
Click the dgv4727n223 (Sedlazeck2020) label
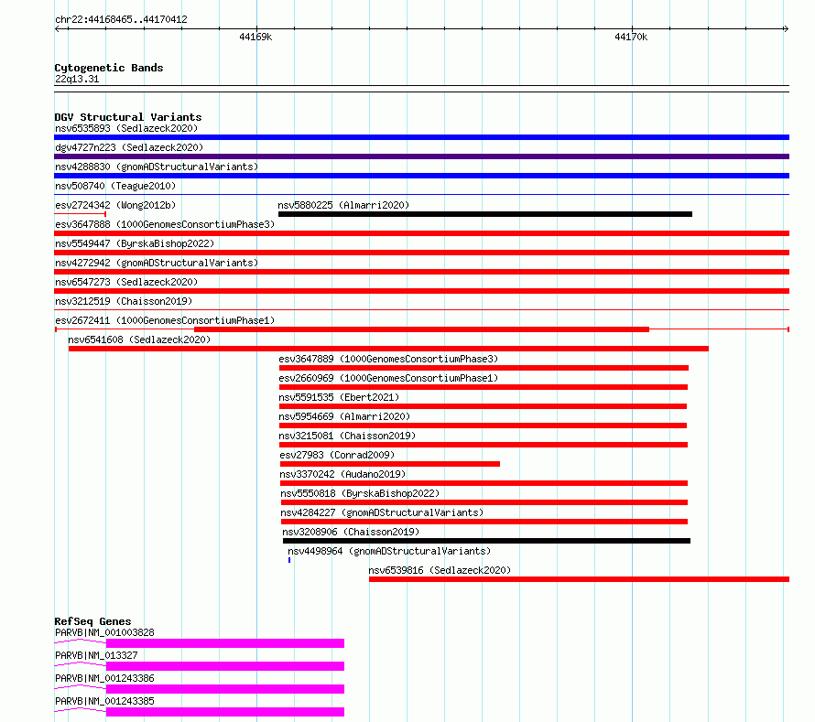pos(129,147)
